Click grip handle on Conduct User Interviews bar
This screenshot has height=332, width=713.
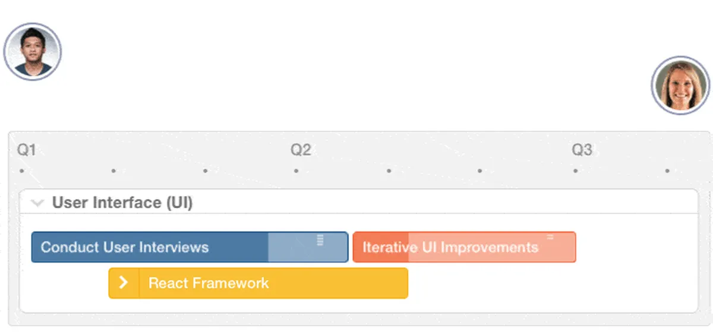click(320, 240)
